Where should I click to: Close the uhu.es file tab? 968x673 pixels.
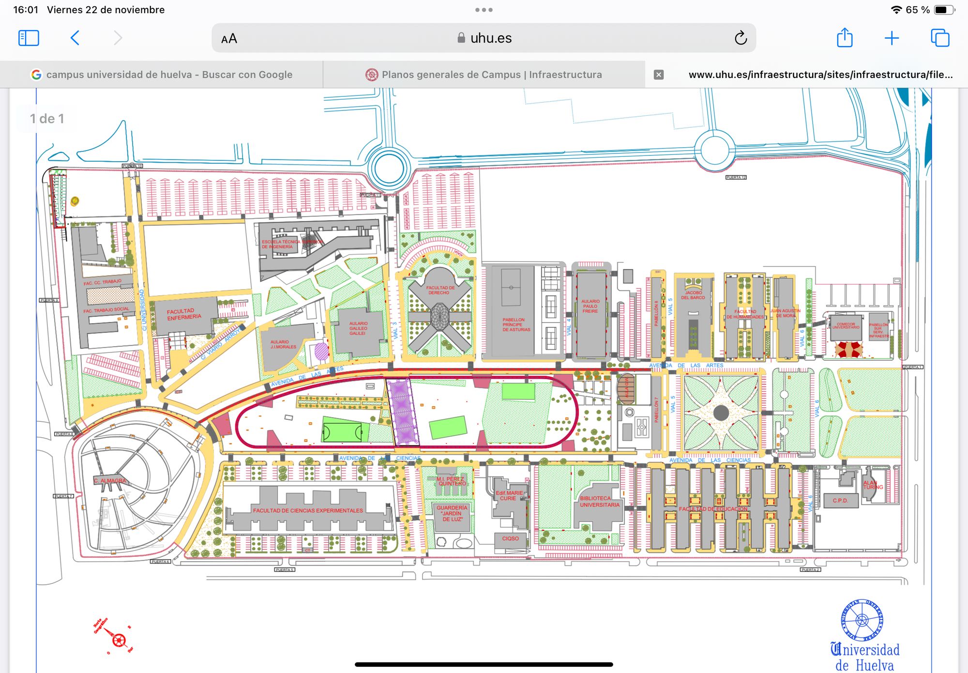coord(659,74)
